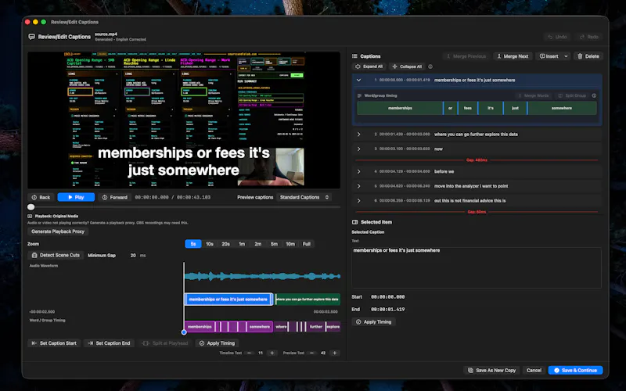Click Merge Previous

point(466,56)
